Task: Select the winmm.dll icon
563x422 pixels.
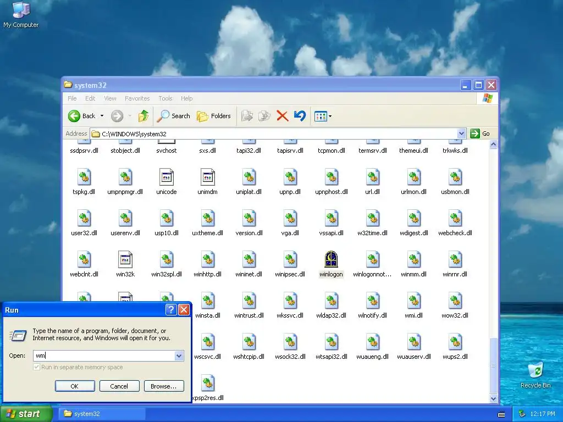Action: click(413, 259)
